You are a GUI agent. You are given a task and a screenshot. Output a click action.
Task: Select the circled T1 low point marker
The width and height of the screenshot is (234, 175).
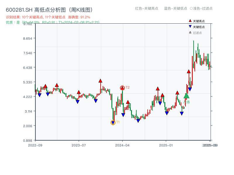click(113, 122)
